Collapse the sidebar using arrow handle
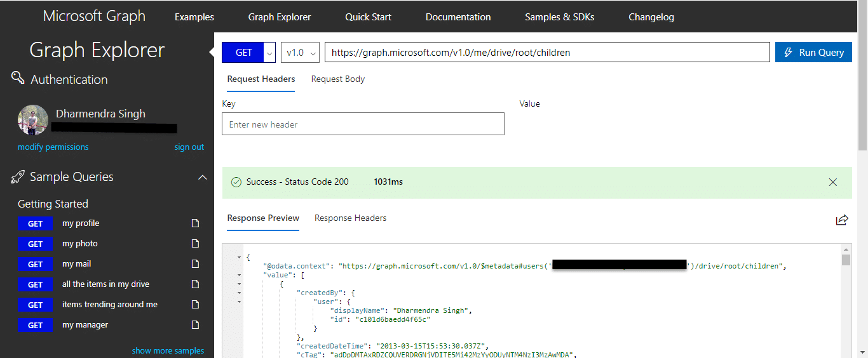Viewport: 868px width, 358px height. (212, 52)
